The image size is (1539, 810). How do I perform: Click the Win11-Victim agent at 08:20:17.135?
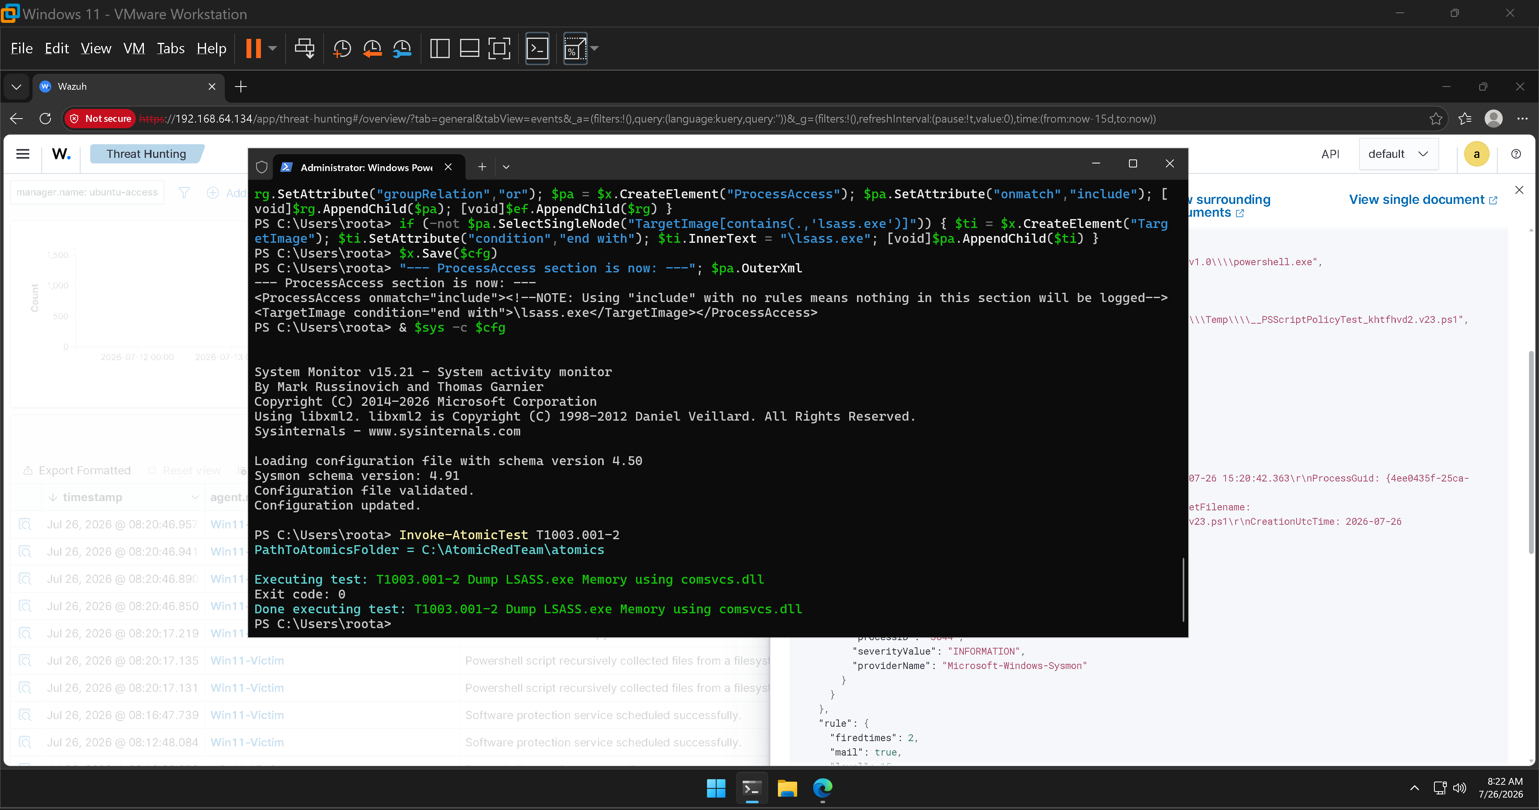247,661
